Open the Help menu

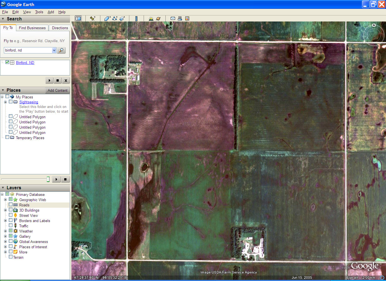coord(62,12)
